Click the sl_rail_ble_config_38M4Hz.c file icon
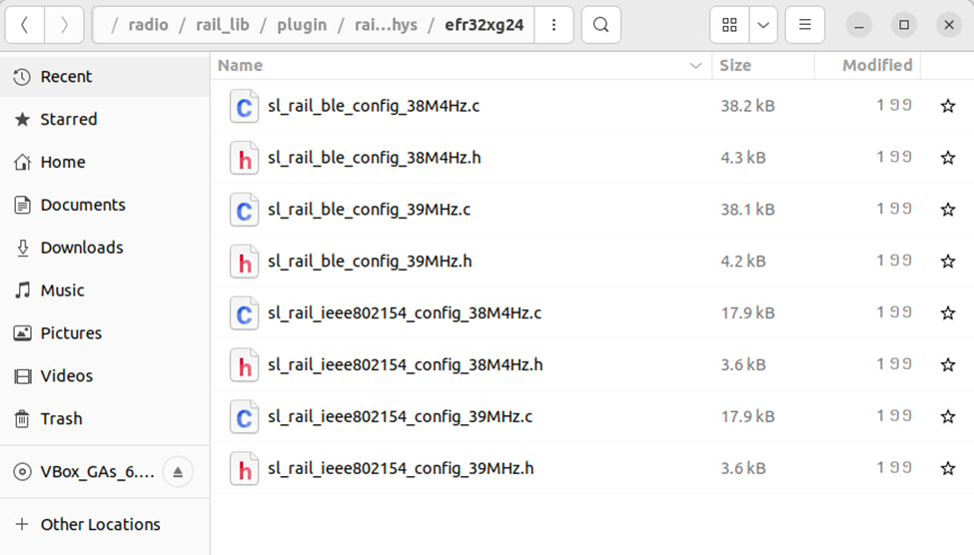This screenshot has width=974, height=555. [x=244, y=106]
